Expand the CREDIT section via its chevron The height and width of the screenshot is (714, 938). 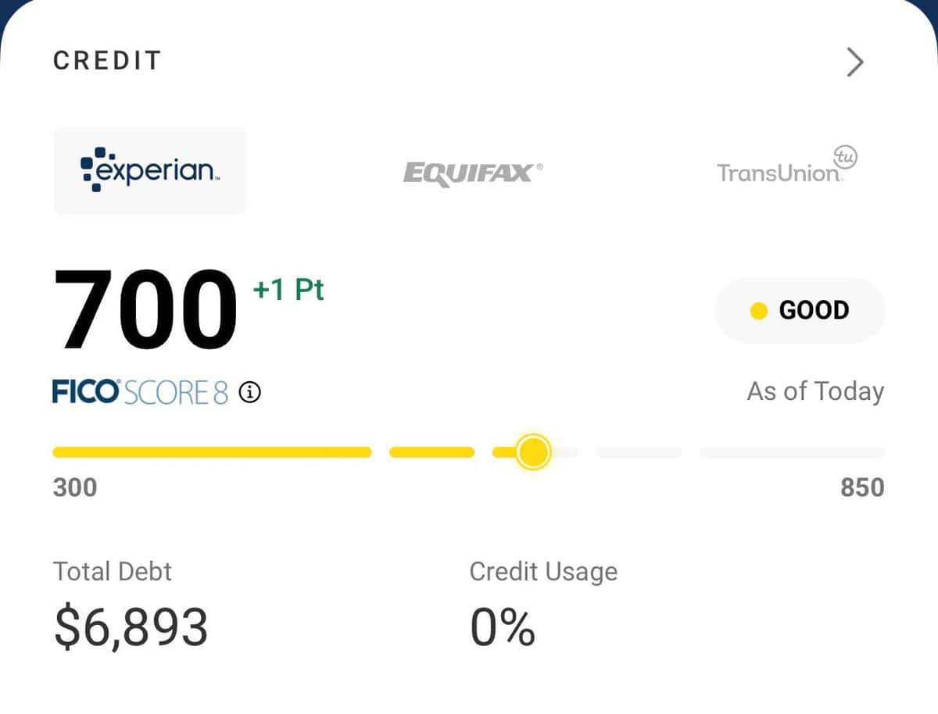(854, 62)
